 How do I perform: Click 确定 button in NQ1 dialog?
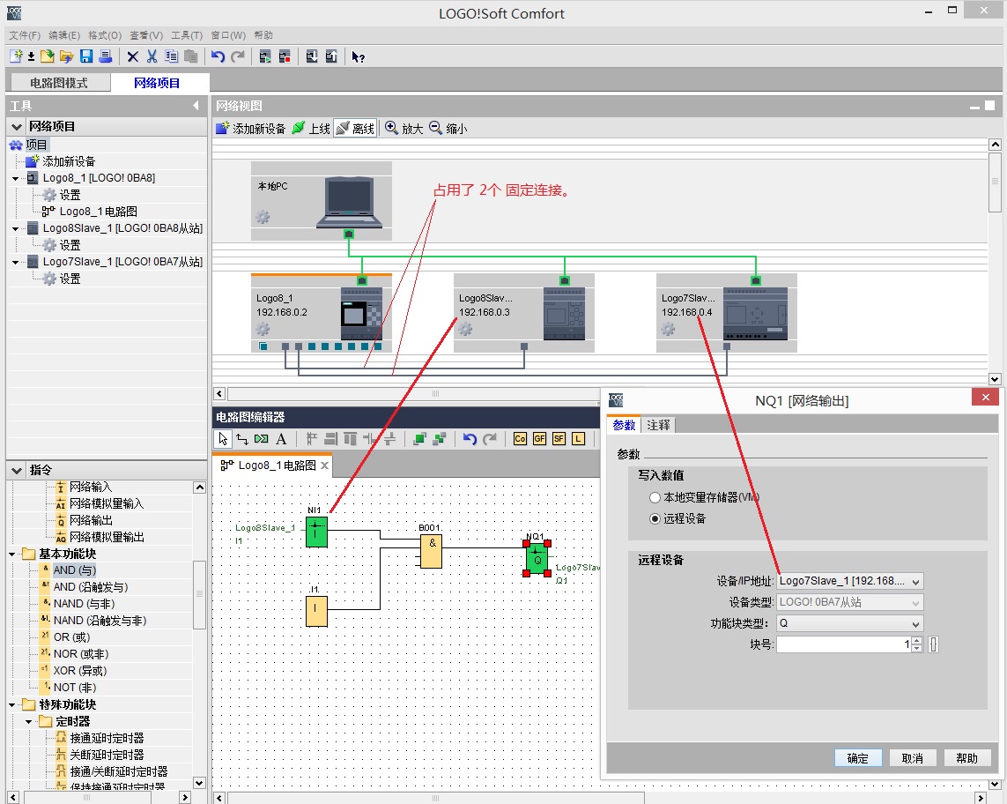click(858, 758)
